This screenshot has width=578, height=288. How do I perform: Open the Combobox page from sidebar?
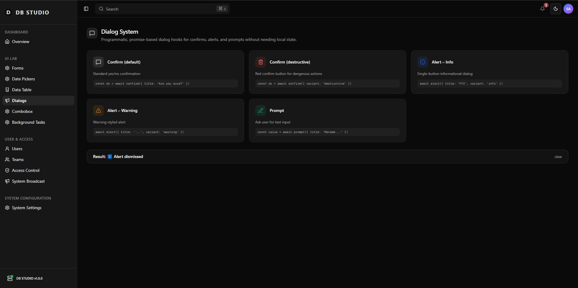pyautogui.click(x=22, y=111)
